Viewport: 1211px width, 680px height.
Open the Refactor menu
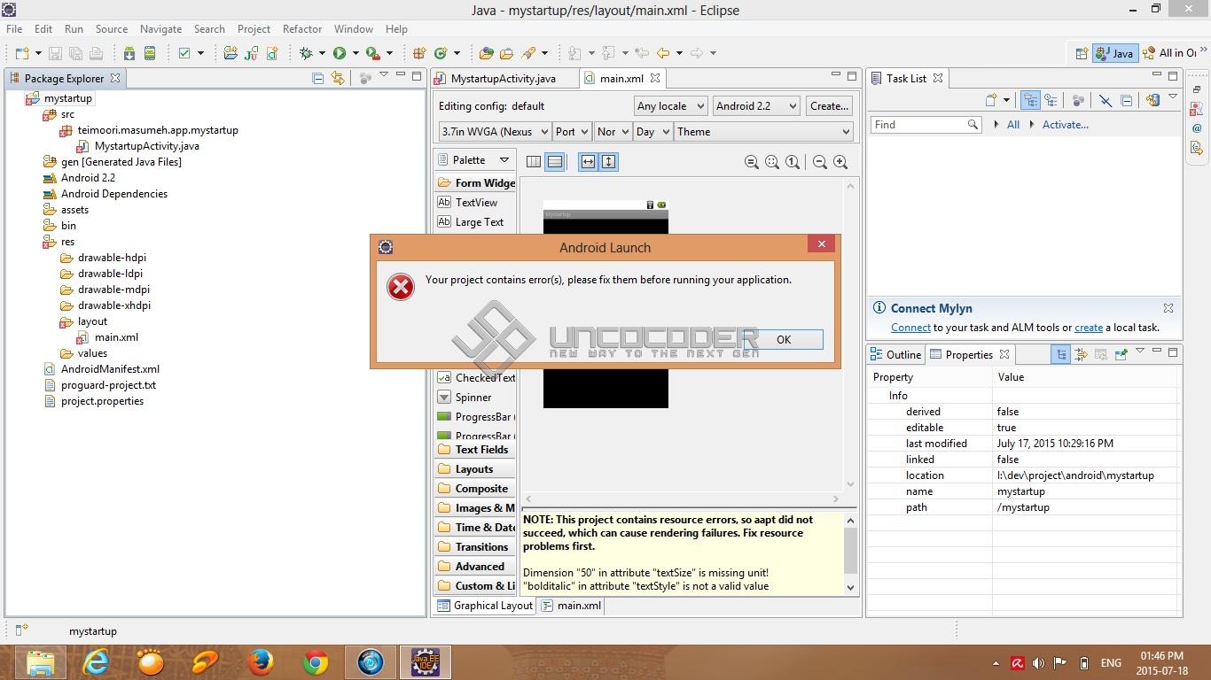coord(302,29)
